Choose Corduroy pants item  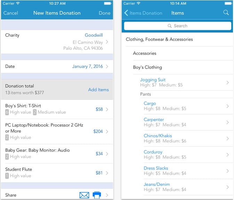click(x=153, y=152)
